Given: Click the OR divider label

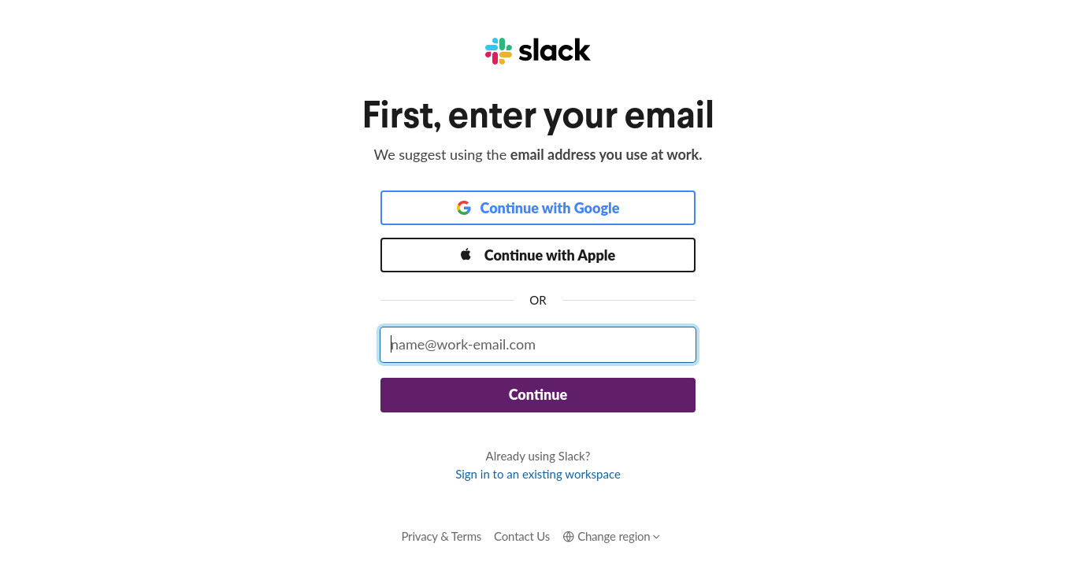Looking at the screenshot, I should (538, 300).
